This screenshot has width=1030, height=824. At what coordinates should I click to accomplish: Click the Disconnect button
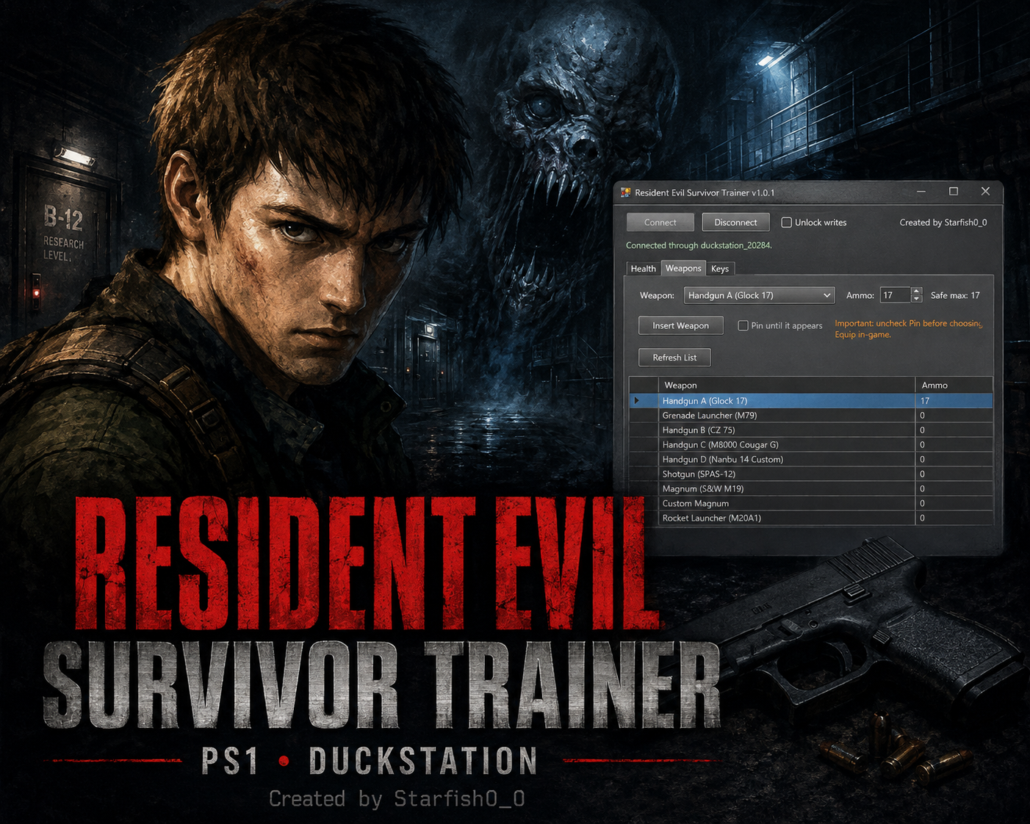pos(735,223)
